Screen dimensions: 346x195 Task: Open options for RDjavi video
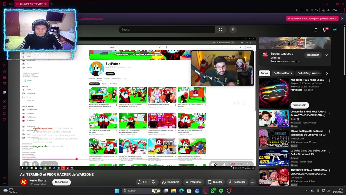330,131
